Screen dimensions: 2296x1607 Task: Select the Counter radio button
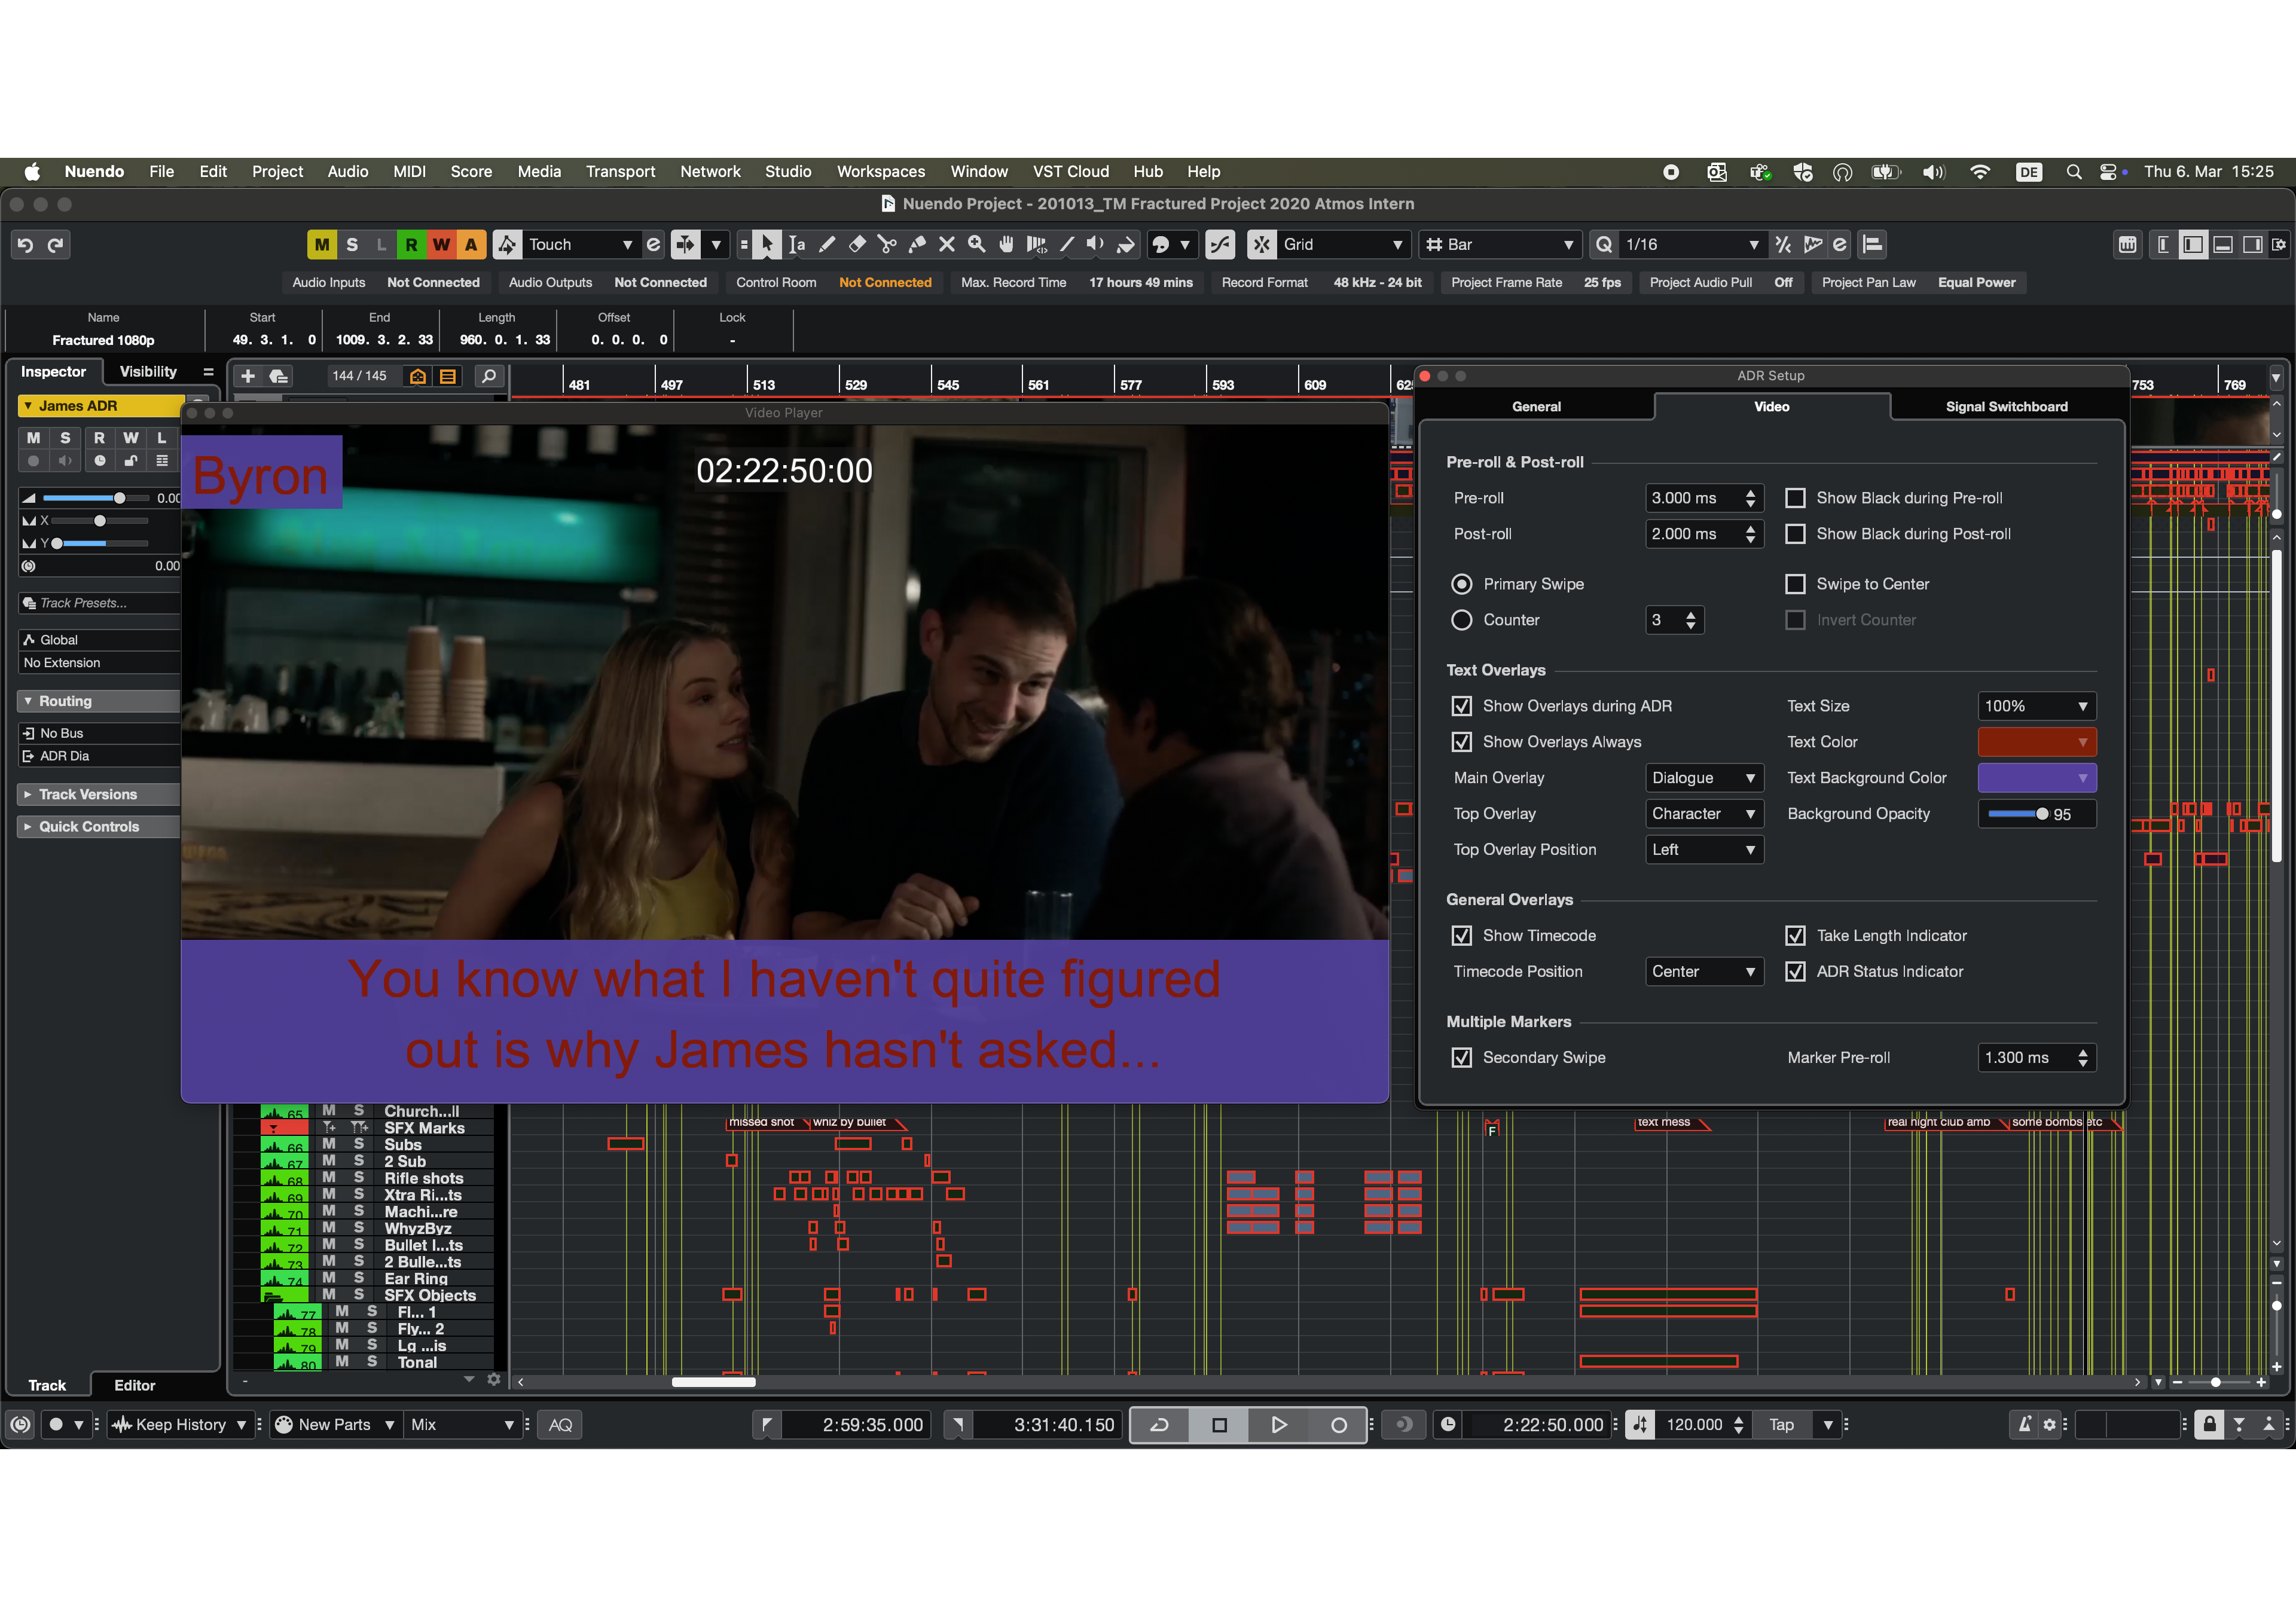1461,620
